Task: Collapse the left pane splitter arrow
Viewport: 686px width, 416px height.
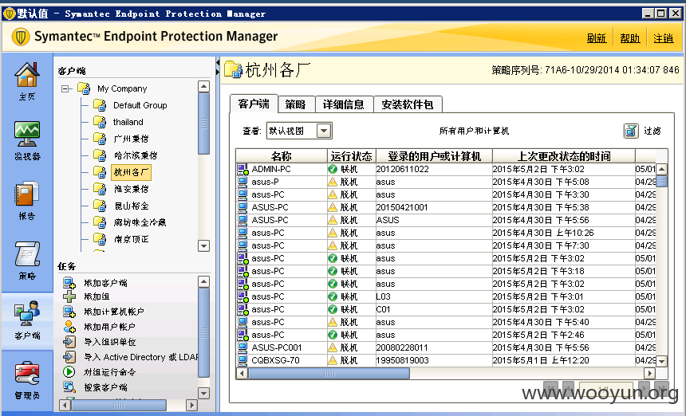Action: tap(218, 65)
